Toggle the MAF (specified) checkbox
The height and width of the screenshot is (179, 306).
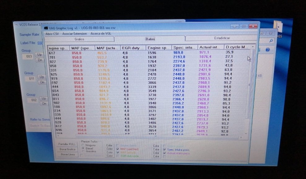(117, 149)
